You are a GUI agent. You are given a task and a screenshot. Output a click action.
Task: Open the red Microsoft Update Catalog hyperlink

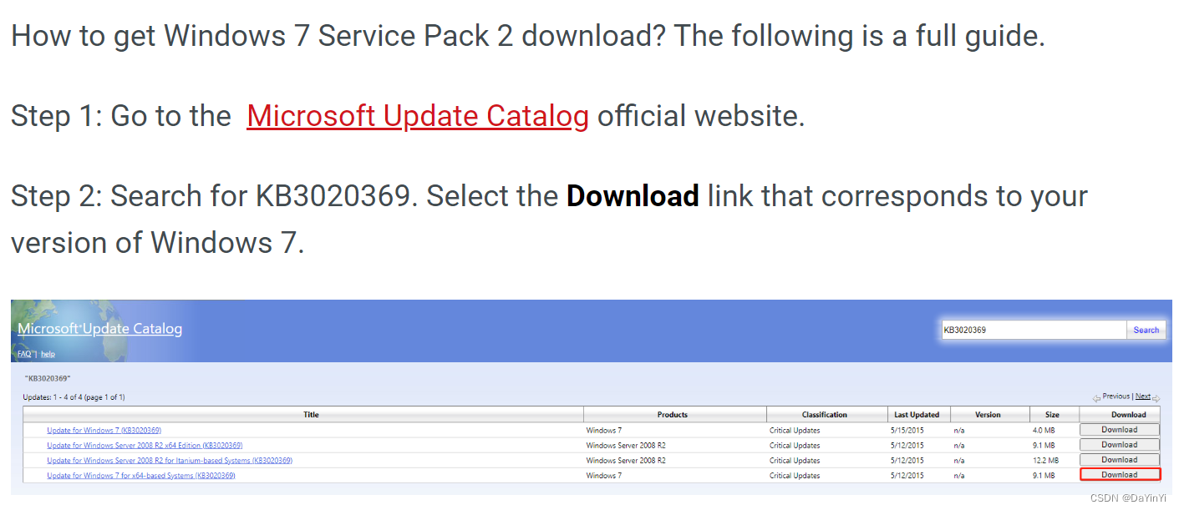pos(417,116)
